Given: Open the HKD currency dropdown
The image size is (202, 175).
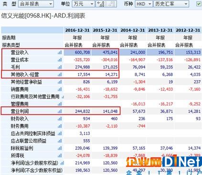Looking at the screenshot, I should click(143, 4).
